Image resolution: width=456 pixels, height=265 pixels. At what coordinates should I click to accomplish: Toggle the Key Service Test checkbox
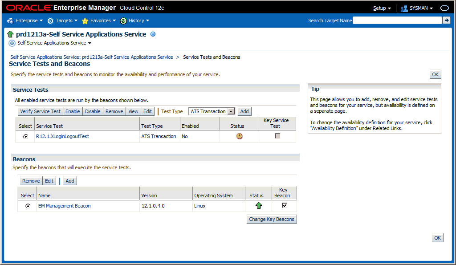[x=277, y=136]
